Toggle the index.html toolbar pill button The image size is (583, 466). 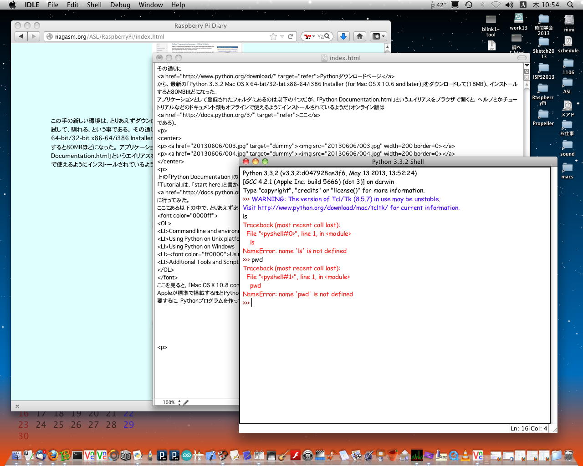(x=522, y=58)
